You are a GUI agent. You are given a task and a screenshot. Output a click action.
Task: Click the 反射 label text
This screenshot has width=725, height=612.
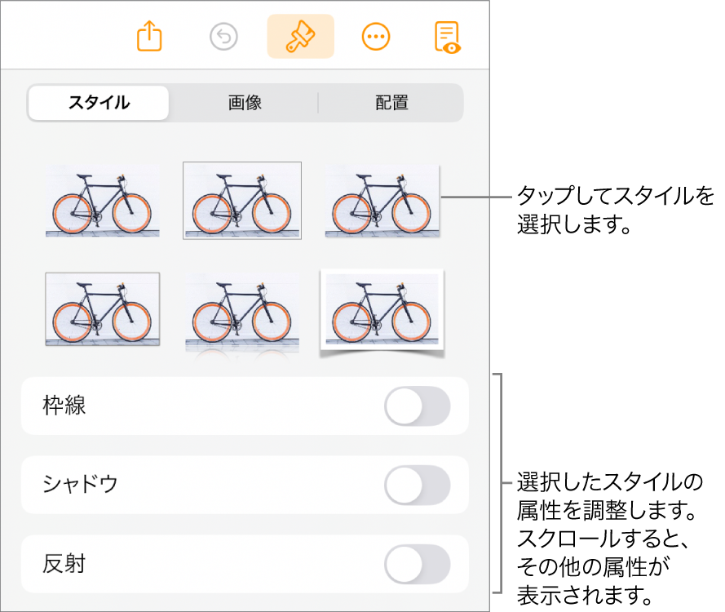(x=64, y=565)
